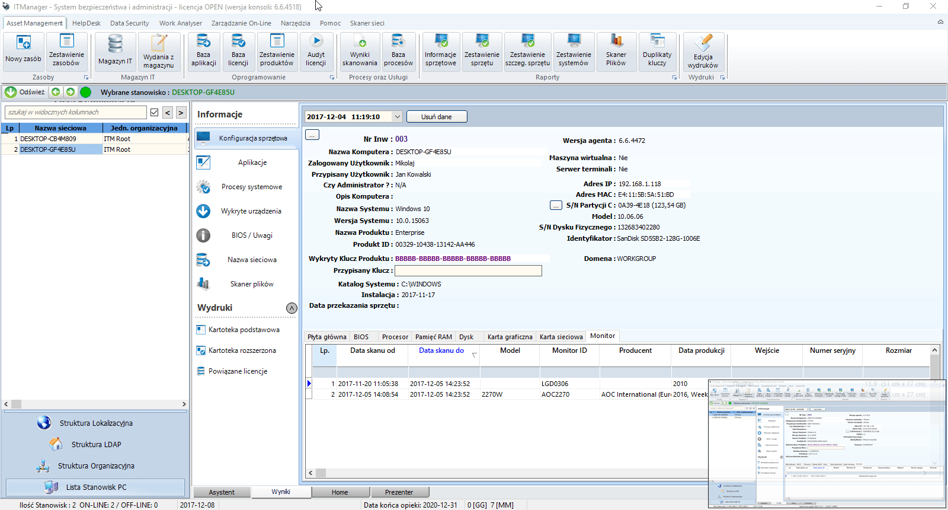
Task: Switch to the Pamięć RAM tab
Action: click(x=434, y=337)
